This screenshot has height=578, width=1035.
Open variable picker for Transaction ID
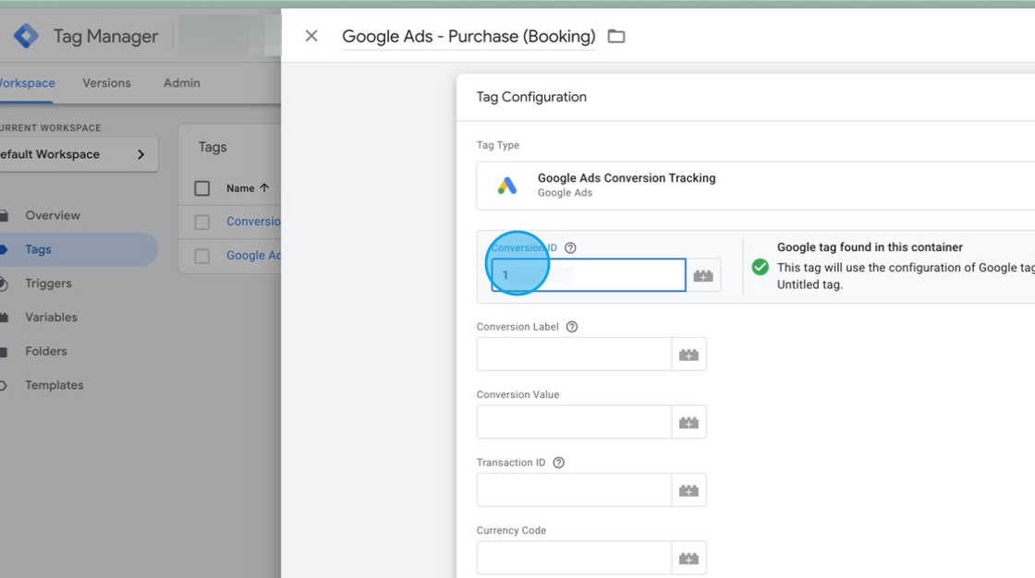click(688, 490)
